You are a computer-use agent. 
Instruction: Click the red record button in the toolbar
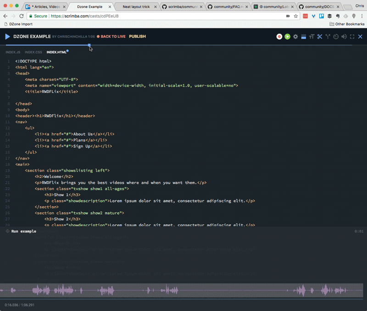(x=279, y=36)
